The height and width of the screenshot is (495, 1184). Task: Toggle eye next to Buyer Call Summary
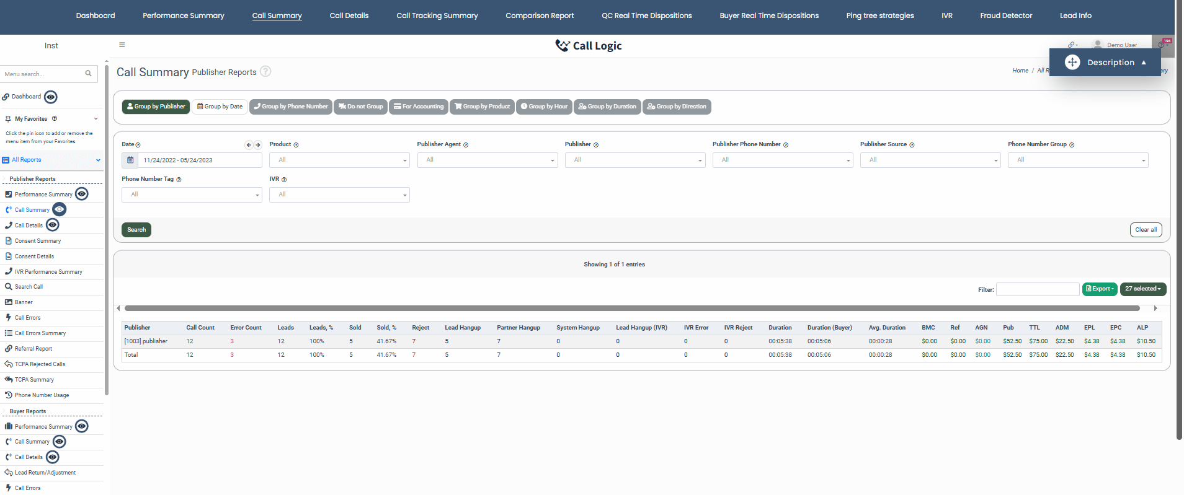tap(60, 442)
